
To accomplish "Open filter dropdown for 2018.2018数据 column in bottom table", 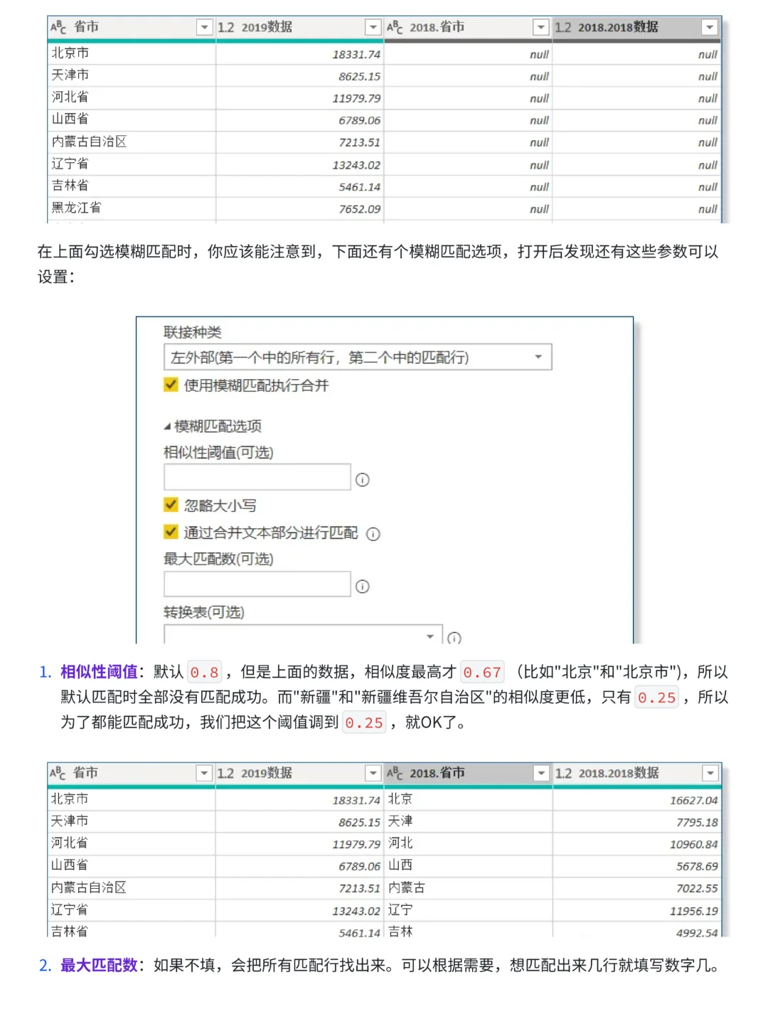I will point(710,774).
